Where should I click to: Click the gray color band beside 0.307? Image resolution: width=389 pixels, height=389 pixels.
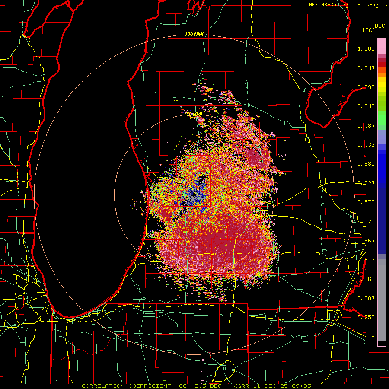coord(382,300)
